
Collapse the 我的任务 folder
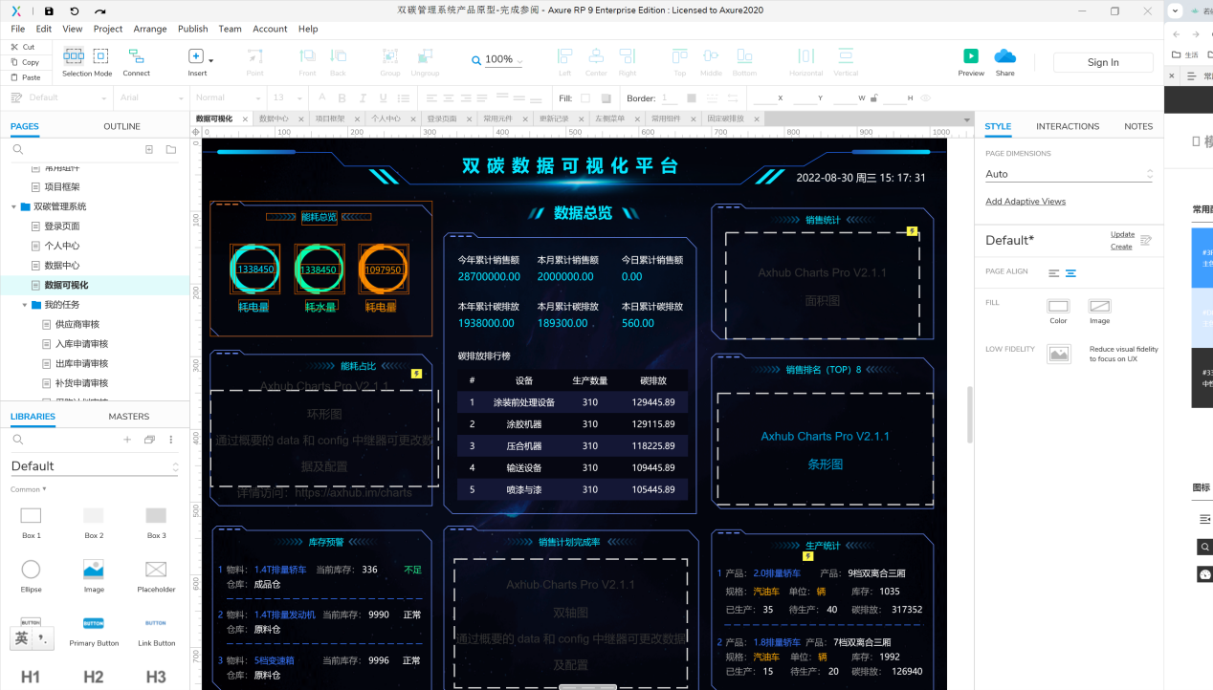coord(25,305)
